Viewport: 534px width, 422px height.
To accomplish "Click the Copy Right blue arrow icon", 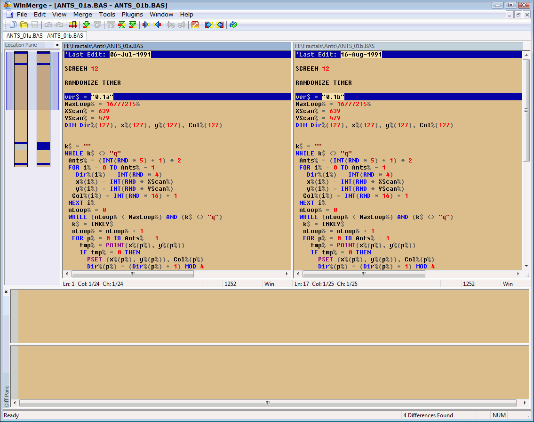I will tap(146, 24).
